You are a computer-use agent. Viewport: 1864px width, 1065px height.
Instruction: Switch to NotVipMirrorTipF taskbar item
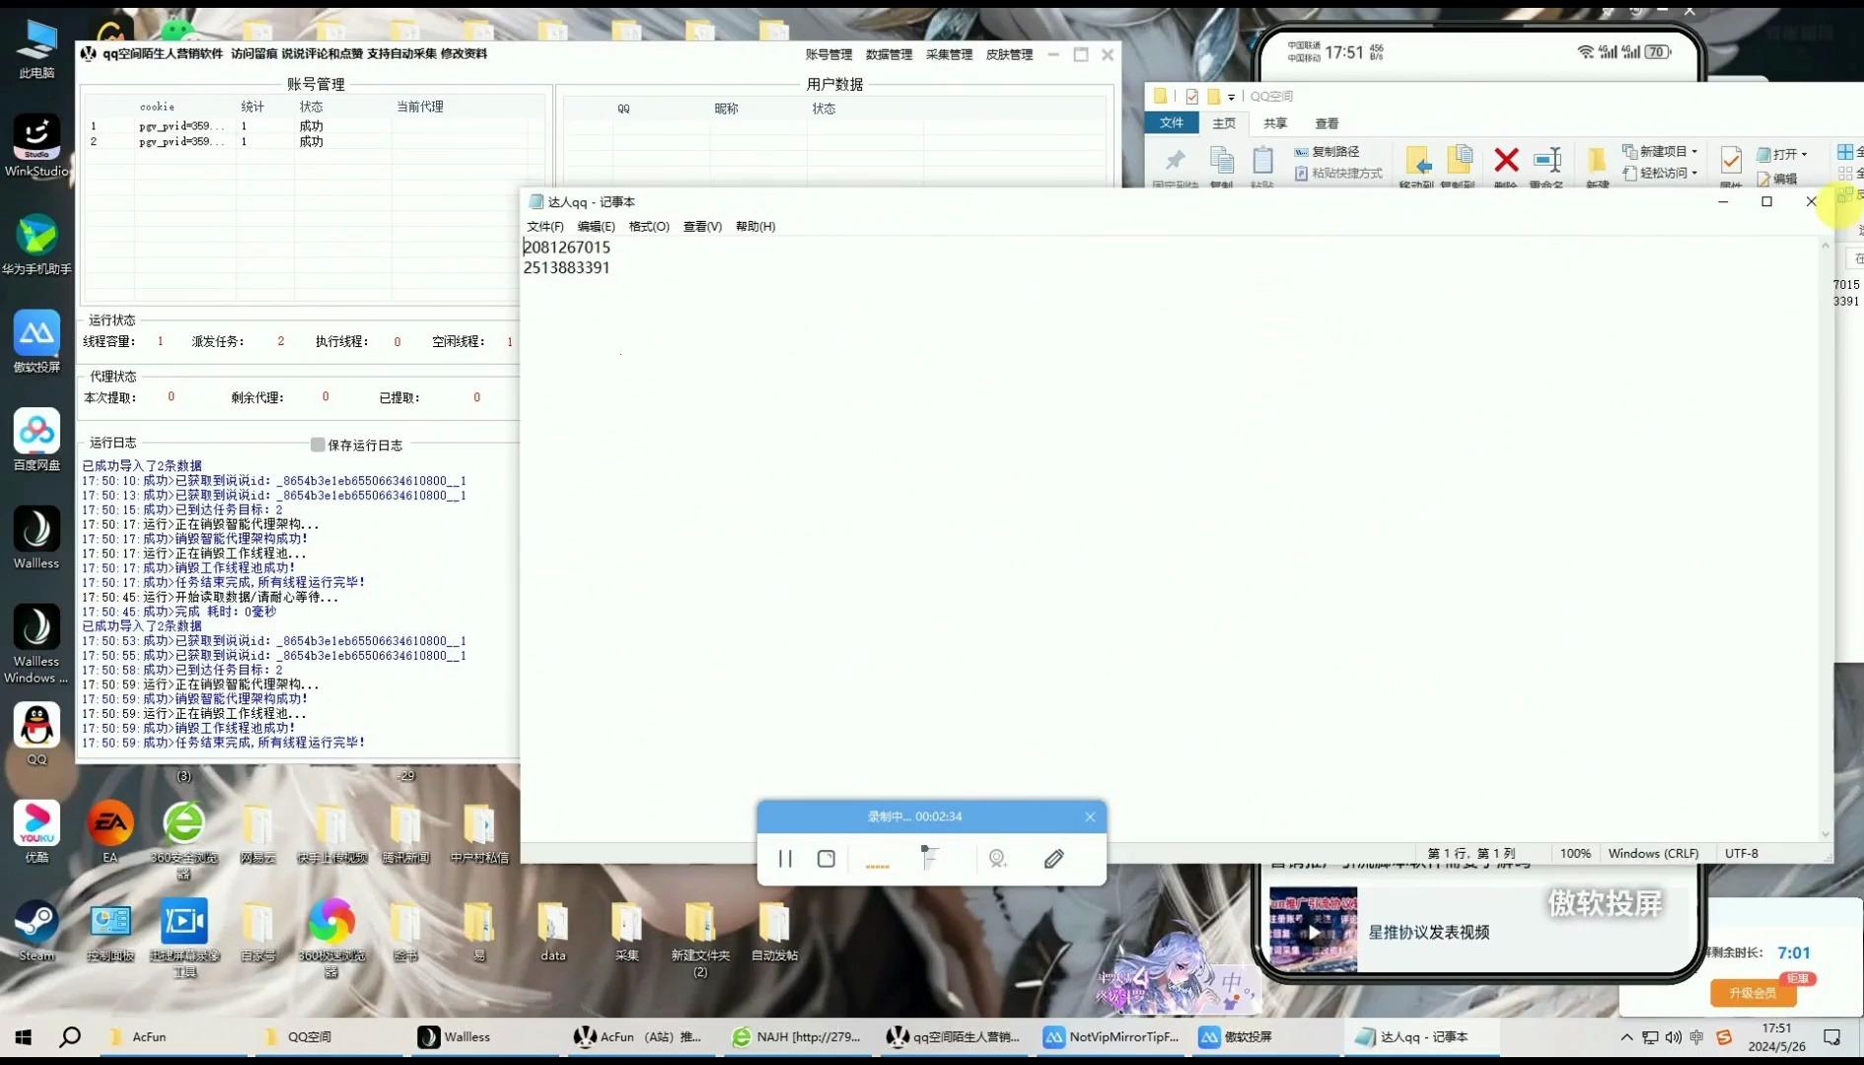[x=1112, y=1037]
